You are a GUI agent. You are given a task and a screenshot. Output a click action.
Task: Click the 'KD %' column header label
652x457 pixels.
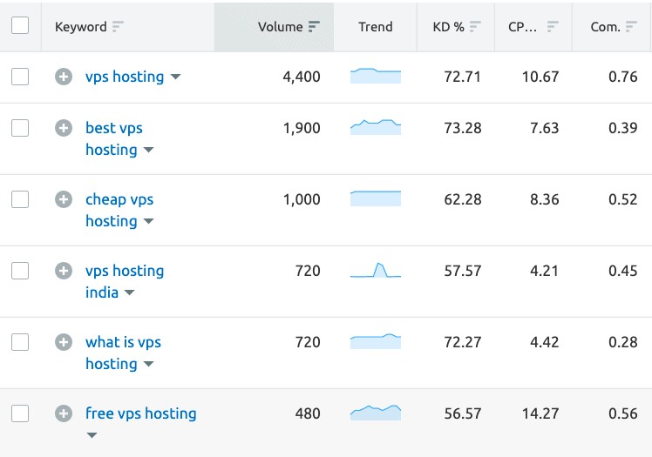448,27
